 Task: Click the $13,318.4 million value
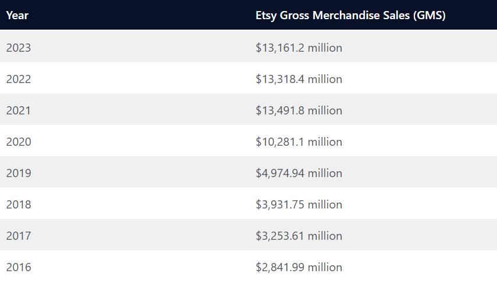tap(299, 79)
